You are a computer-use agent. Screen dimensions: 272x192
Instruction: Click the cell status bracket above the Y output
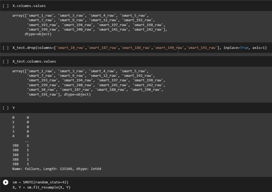[x=5, y=108]
